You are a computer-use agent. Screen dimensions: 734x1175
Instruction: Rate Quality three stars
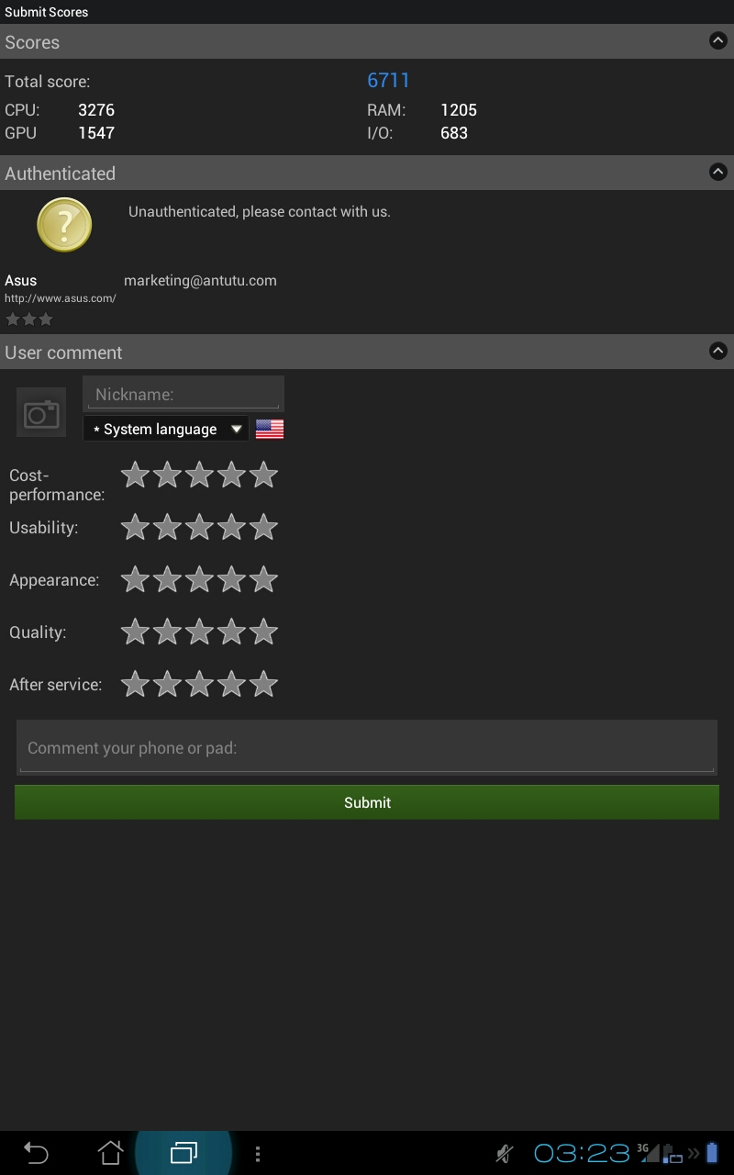(x=199, y=632)
